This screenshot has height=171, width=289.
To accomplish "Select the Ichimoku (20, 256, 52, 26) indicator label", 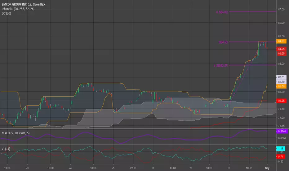I will 18,9.
